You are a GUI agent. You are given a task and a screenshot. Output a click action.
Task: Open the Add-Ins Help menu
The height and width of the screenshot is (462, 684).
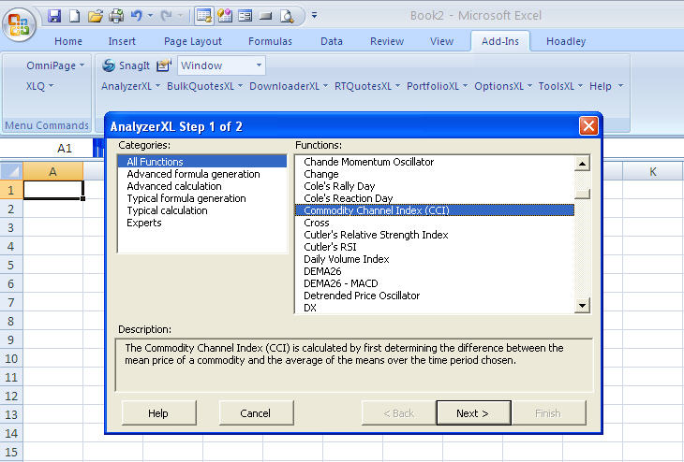pyautogui.click(x=606, y=86)
